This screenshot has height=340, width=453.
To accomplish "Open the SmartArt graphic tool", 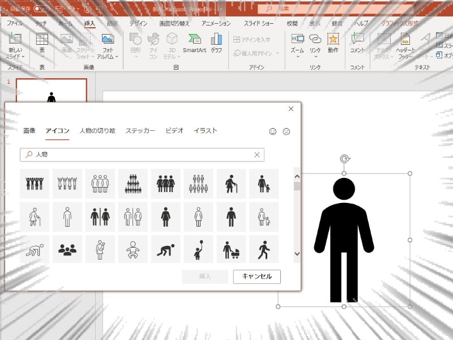I will pyautogui.click(x=194, y=43).
